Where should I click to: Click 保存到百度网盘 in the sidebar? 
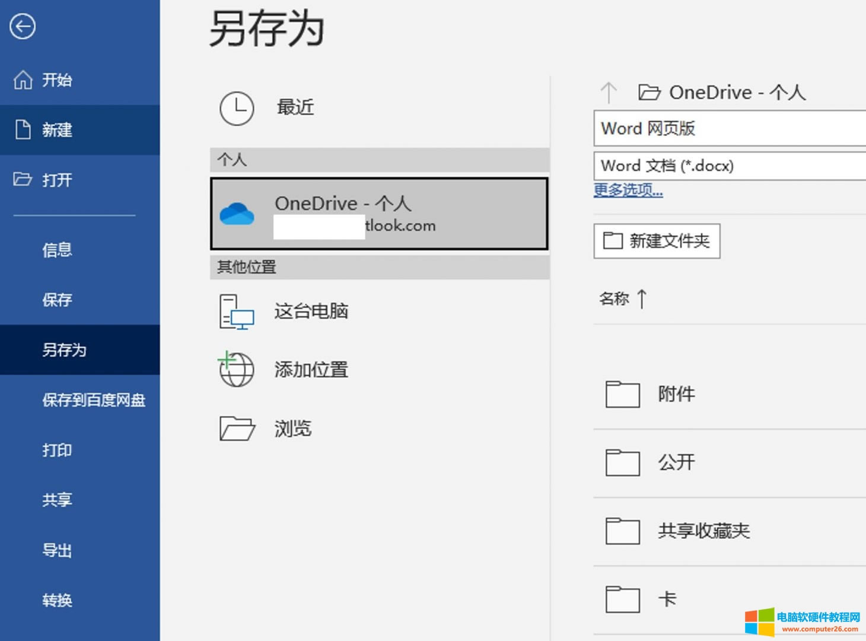(94, 400)
